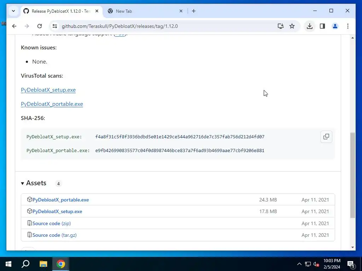
Task: Collapse the Assets section triangle
Action: tap(22, 183)
